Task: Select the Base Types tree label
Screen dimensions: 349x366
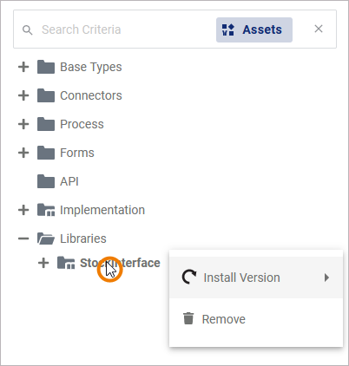Action: pyautogui.click(x=91, y=67)
